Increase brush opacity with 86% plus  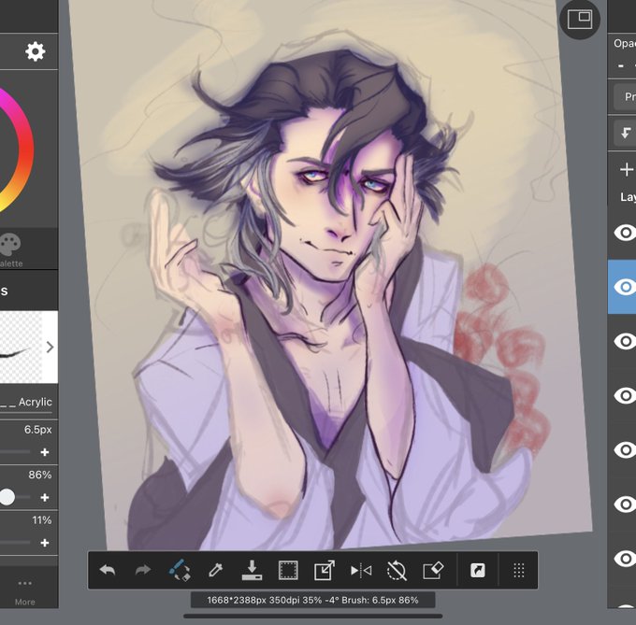pos(45,497)
